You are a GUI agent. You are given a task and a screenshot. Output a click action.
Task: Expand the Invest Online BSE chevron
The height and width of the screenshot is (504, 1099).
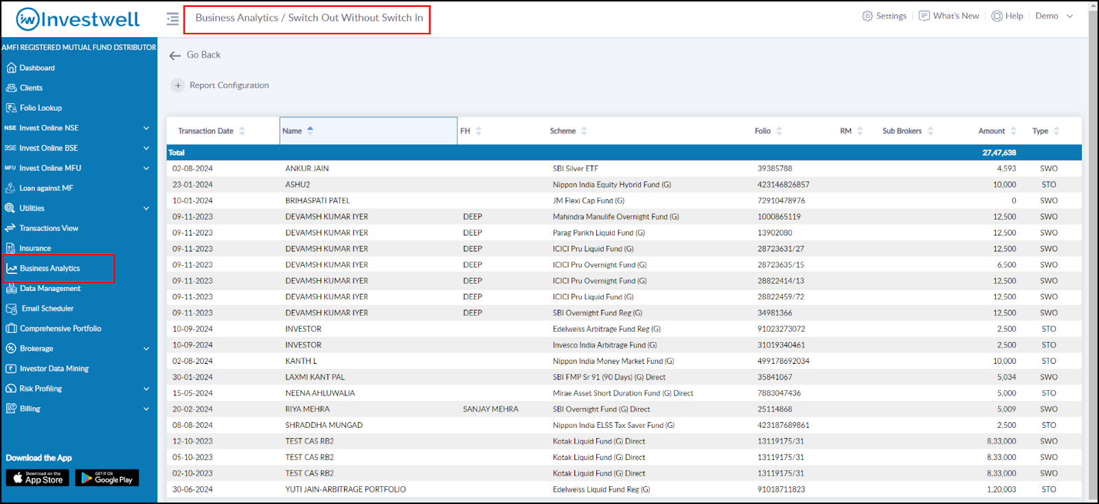click(146, 148)
